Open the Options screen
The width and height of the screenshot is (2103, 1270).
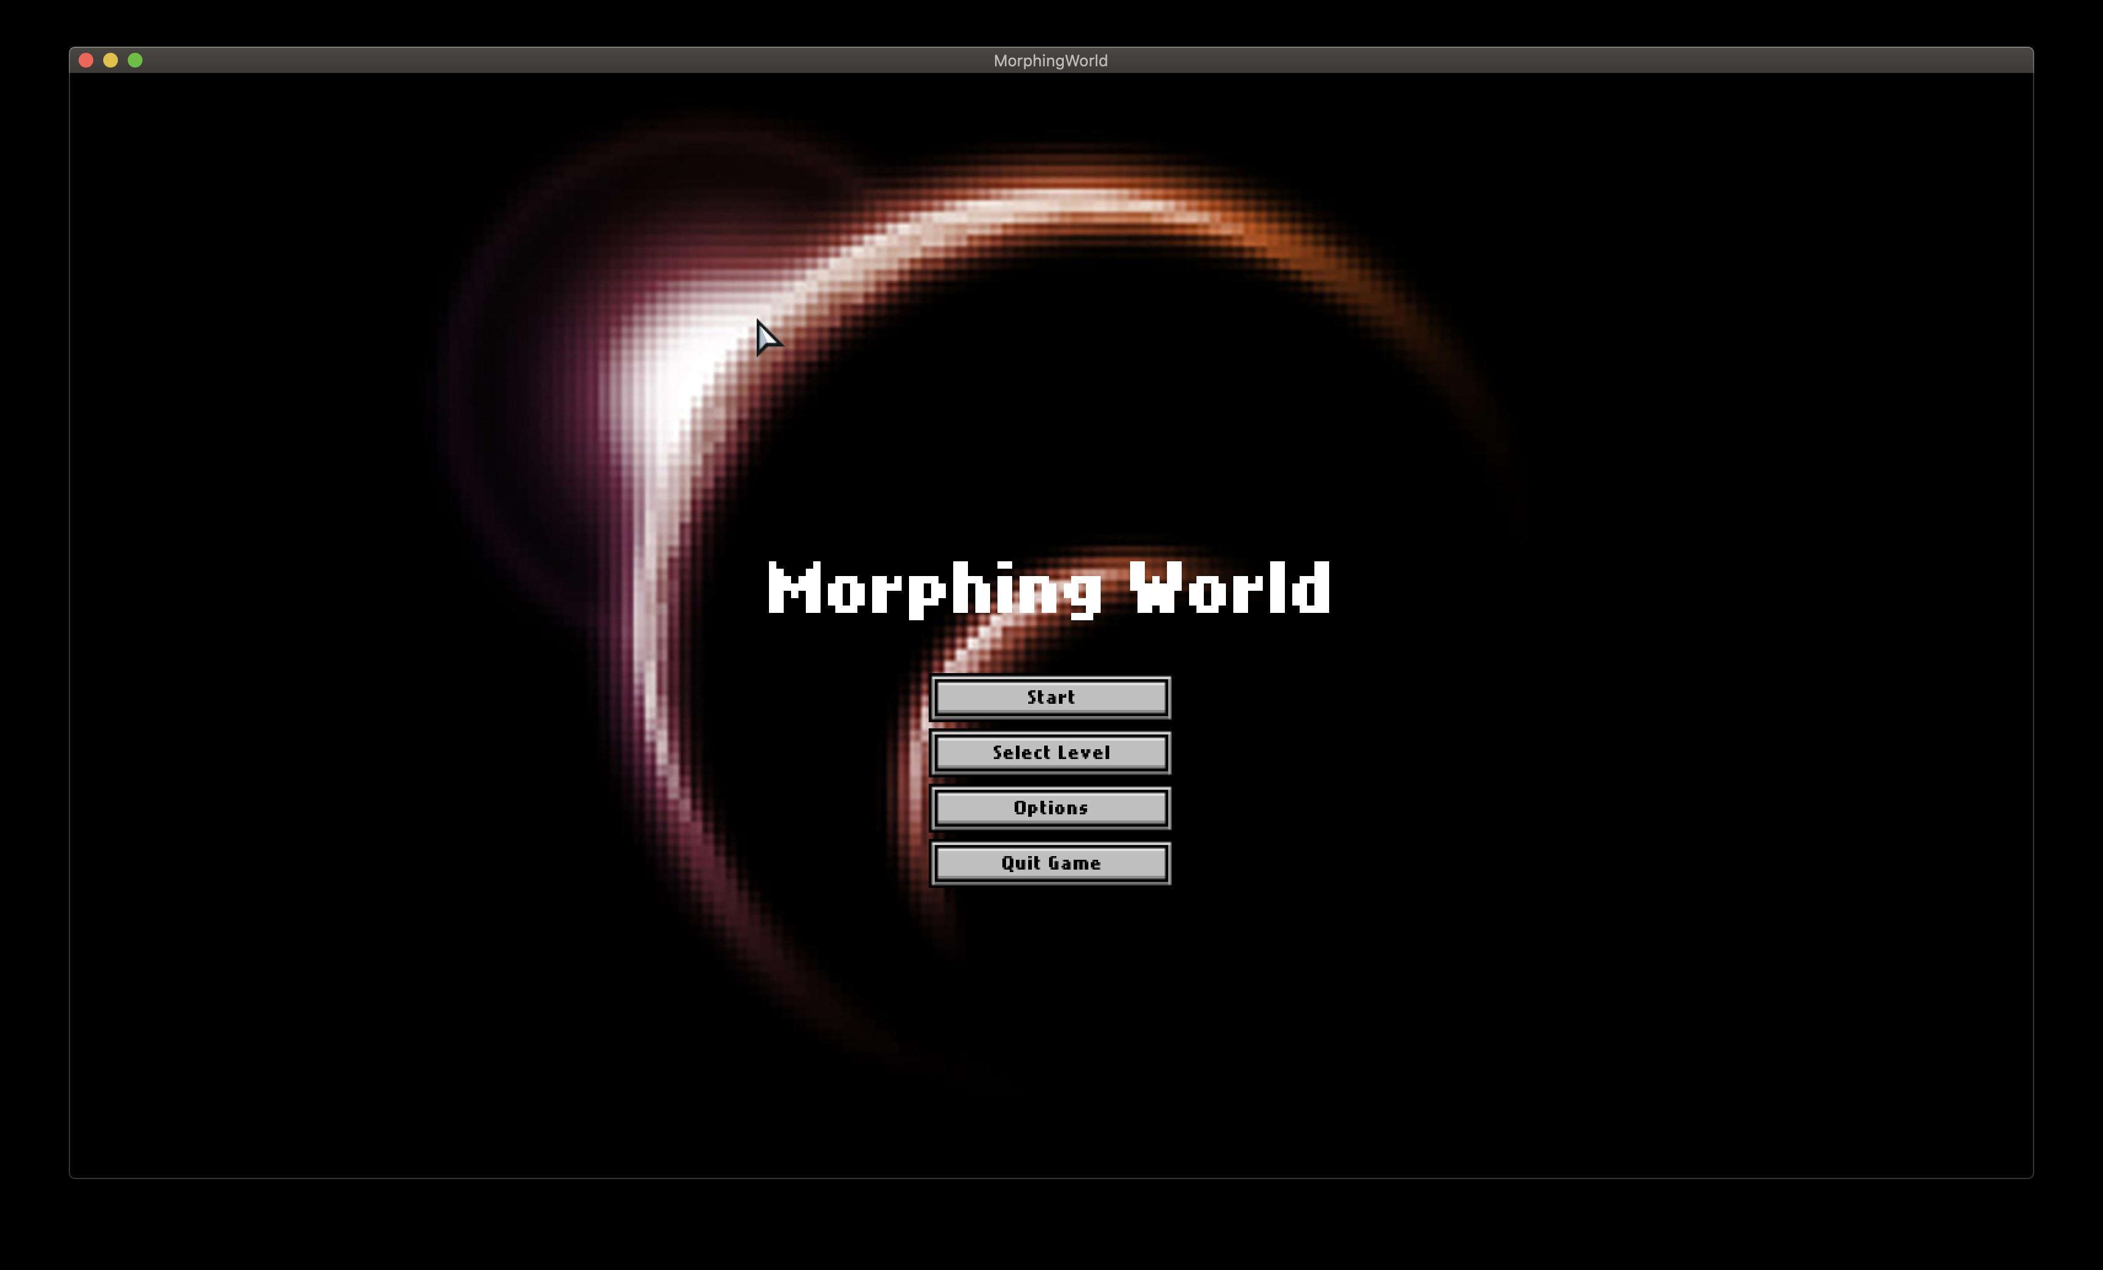pos(1050,808)
